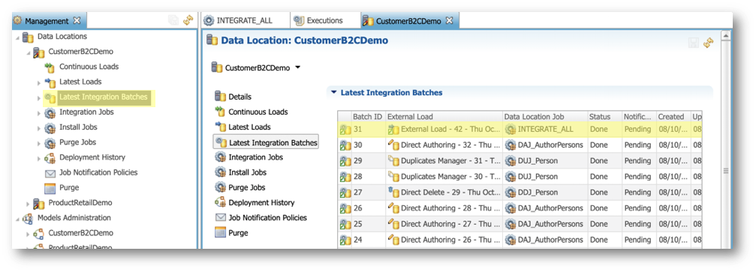Viewport: 756px width, 272px height.
Task: Close the Management view tab
Action: (77, 21)
